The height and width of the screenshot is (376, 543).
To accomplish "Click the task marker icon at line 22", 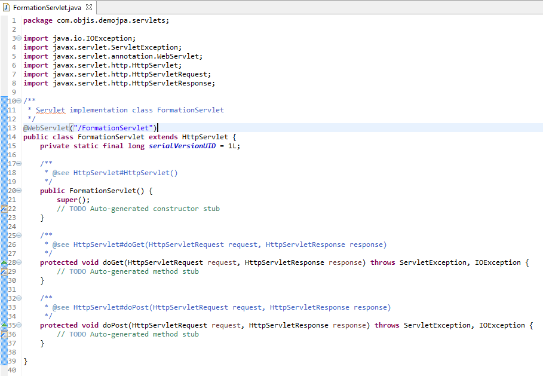I will click(4, 209).
